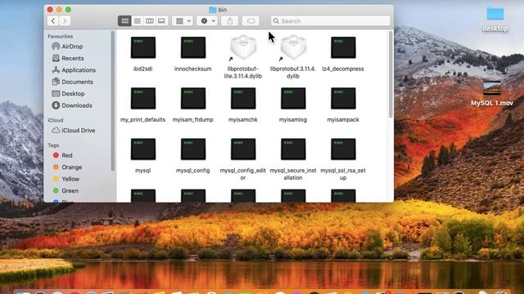Click the bin folder title icon

pyautogui.click(x=213, y=10)
